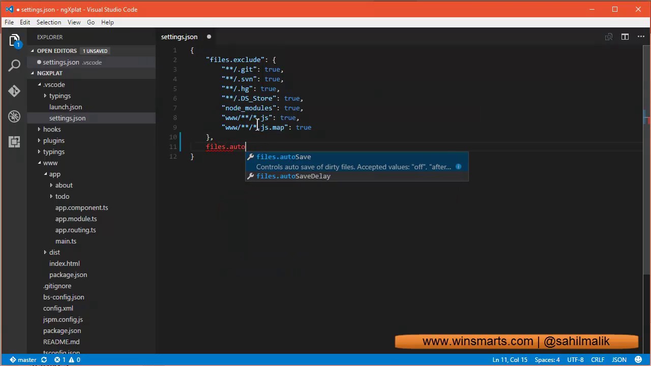This screenshot has width=651, height=366.
Task: Open the editor More Actions menu
Action: [x=640, y=37]
